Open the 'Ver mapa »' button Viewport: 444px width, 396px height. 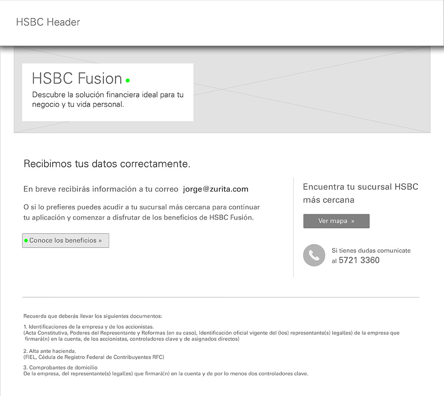[x=336, y=221]
